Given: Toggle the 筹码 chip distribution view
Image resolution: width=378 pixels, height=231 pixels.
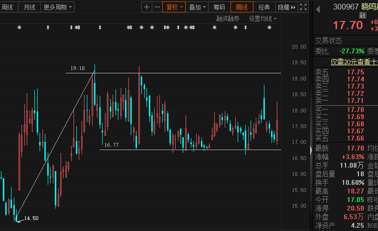Looking at the screenshot, I should point(219,7).
